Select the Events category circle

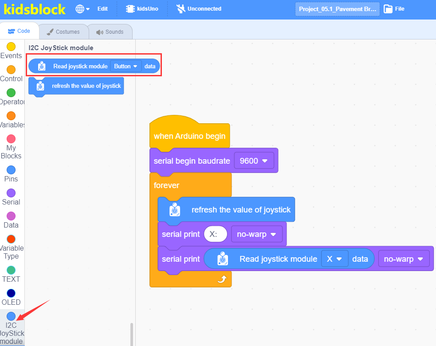[11, 47]
